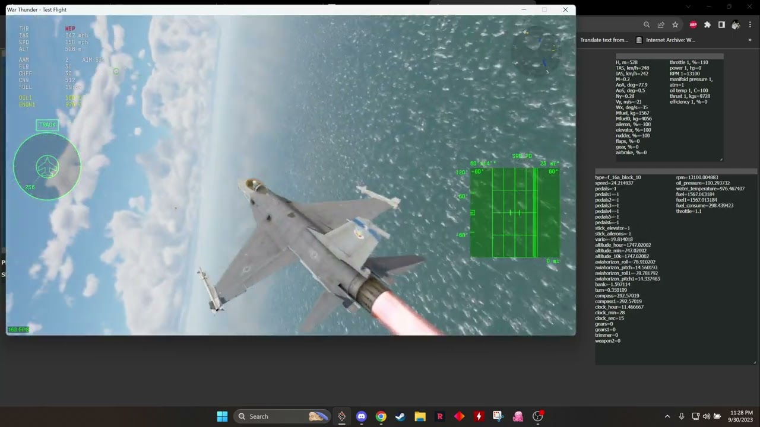Click the Internet Archive bookmark favicon
Viewport: 760px width, 427px height.
(x=639, y=40)
